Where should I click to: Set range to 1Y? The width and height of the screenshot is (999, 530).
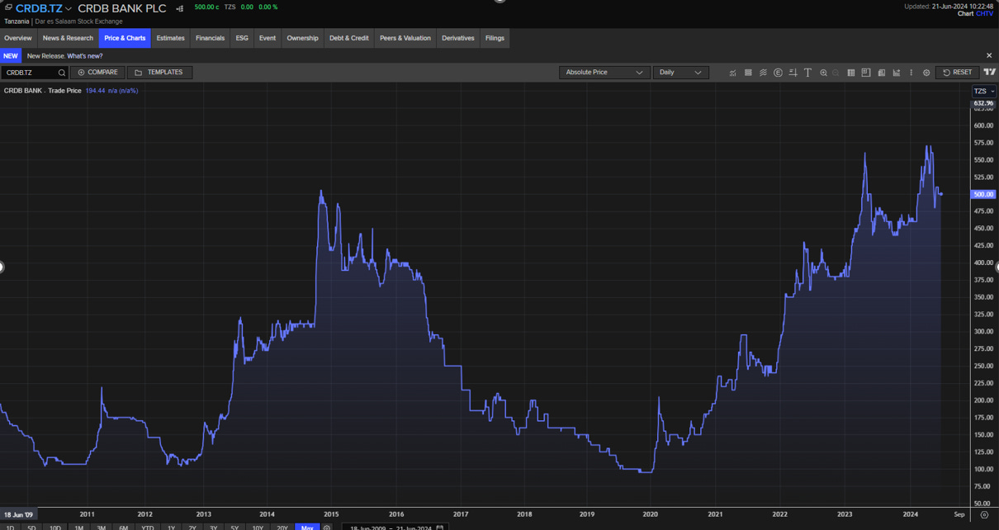tap(171, 528)
